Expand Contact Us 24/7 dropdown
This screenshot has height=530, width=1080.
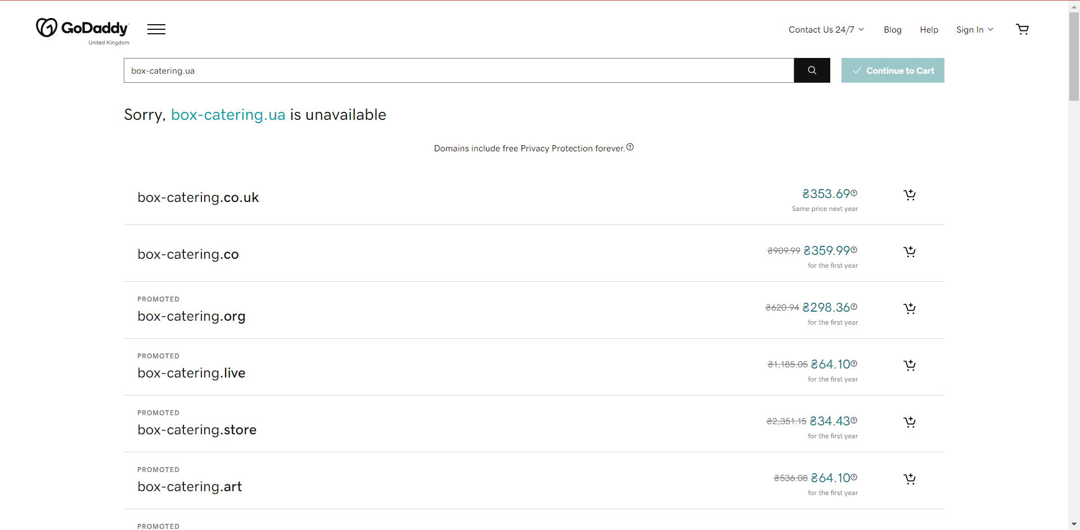826,30
